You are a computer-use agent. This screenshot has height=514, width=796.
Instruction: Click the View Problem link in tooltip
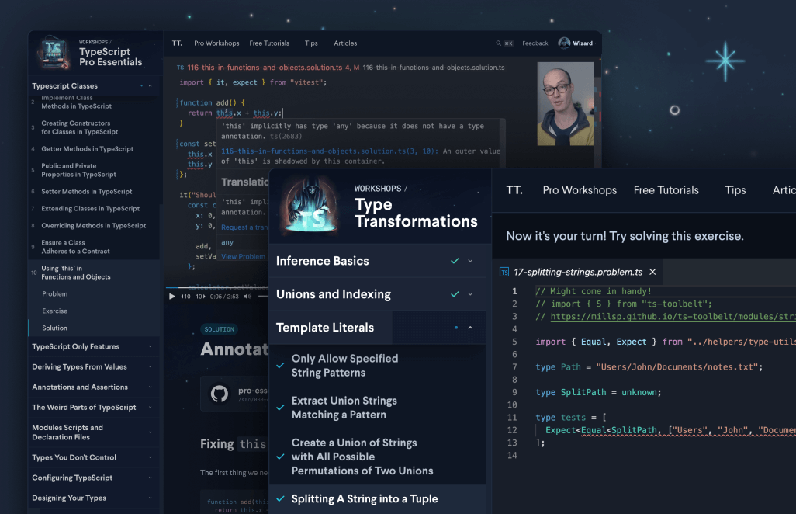[x=243, y=256]
